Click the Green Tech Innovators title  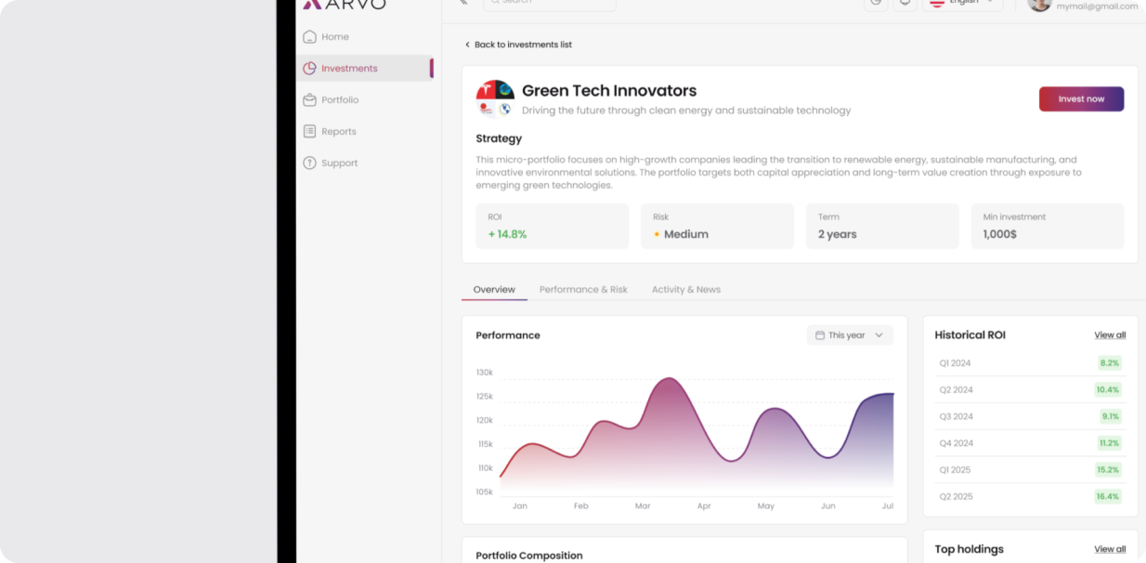[x=609, y=90]
